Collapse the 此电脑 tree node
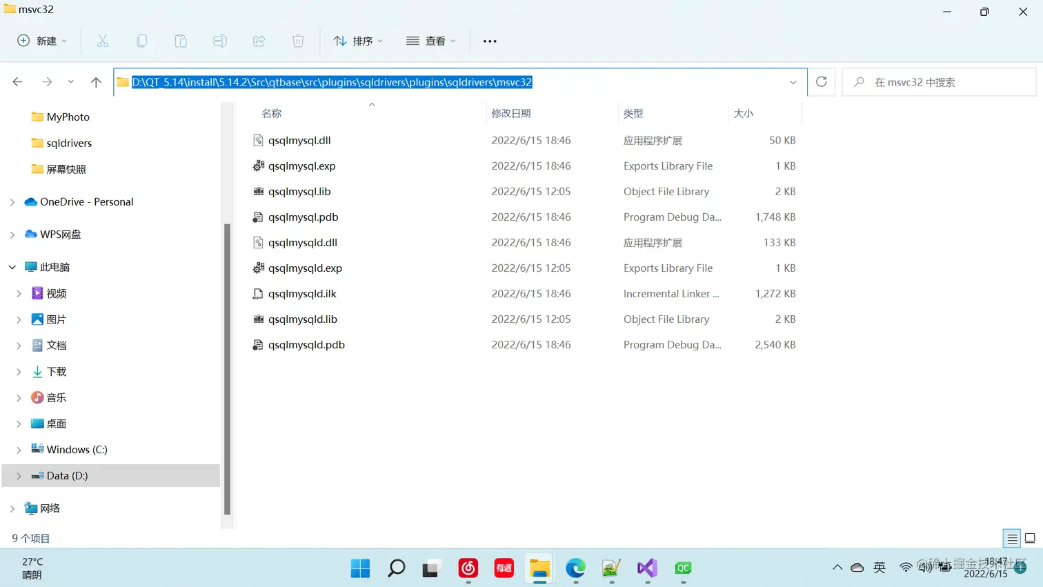 [12, 267]
